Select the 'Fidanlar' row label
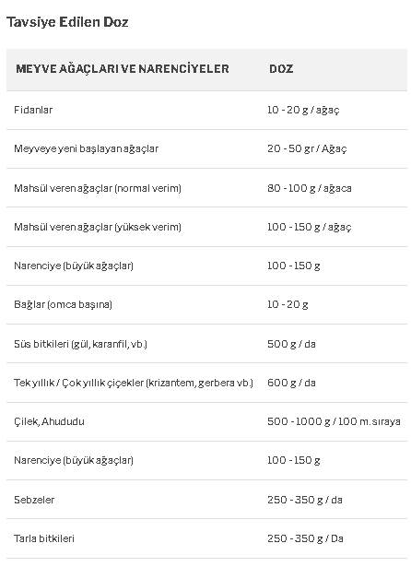The height and width of the screenshot is (567, 411). [33, 110]
